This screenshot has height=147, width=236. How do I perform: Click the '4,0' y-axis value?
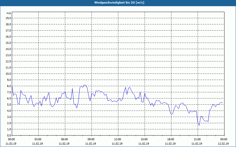9,111
